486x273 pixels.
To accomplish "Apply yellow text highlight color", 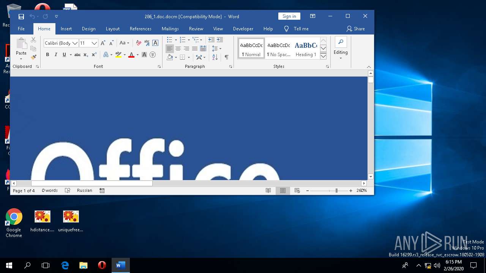I will [x=118, y=55].
